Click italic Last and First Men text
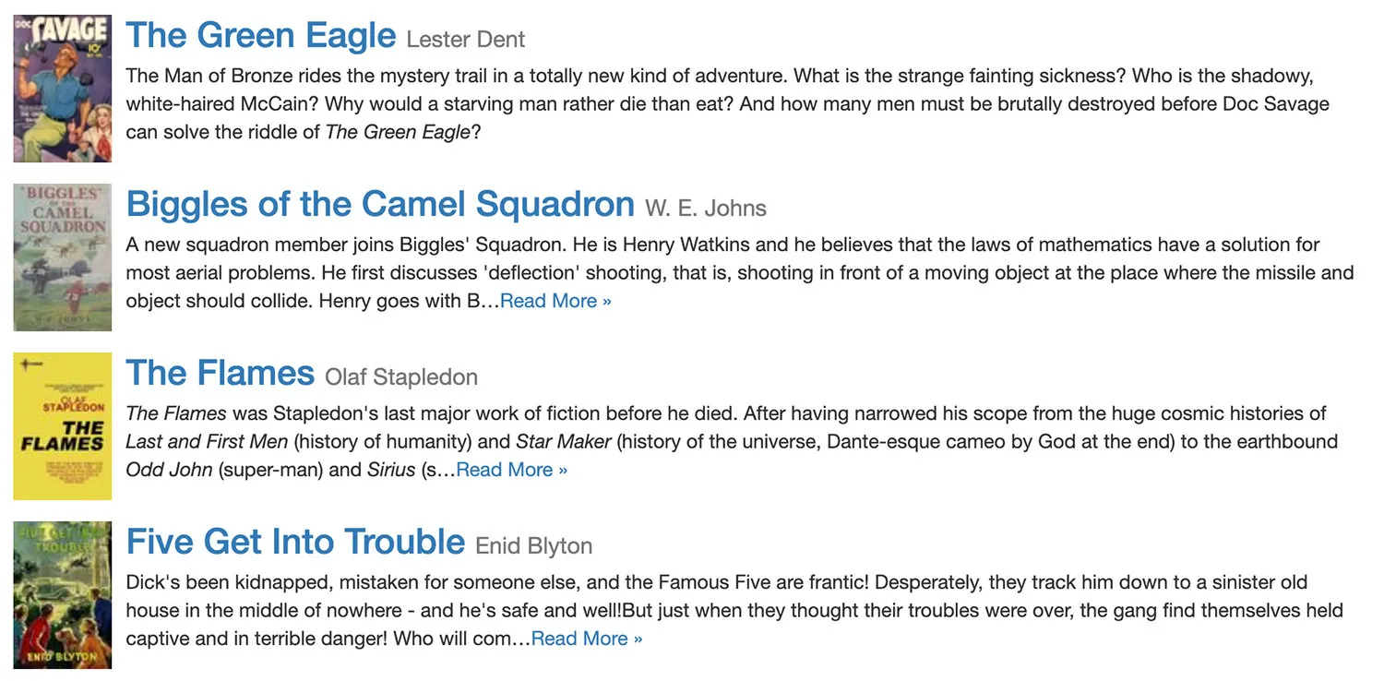 (x=207, y=442)
